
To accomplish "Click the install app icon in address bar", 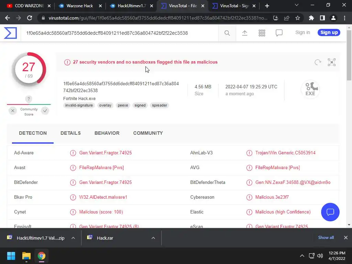I will (x=275, y=18).
